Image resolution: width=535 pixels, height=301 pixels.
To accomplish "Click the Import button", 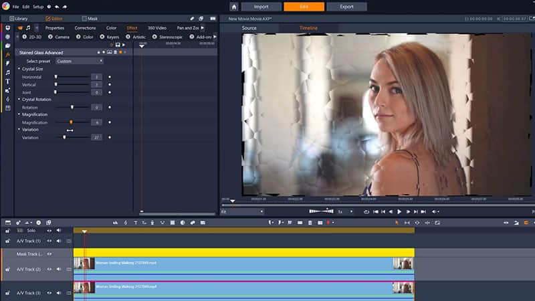I will [x=261, y=7].
